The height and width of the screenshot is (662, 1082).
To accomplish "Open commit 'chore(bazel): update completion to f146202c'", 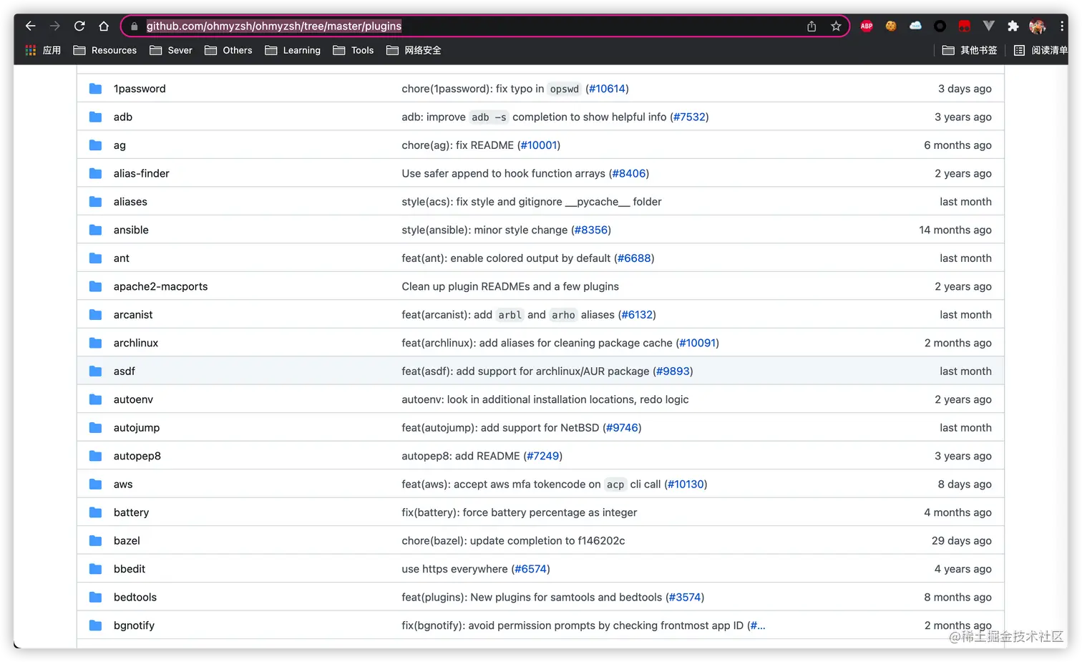I will click(513, 541).
